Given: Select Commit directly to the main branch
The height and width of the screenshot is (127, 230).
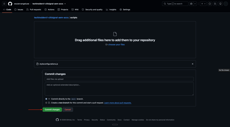Looking at the screenshot, I should [46, 99].
